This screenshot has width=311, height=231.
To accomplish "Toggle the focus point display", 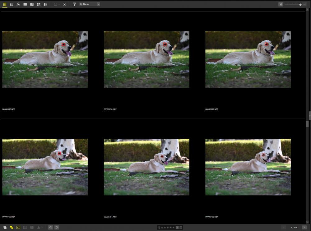I will pos(18,228).
